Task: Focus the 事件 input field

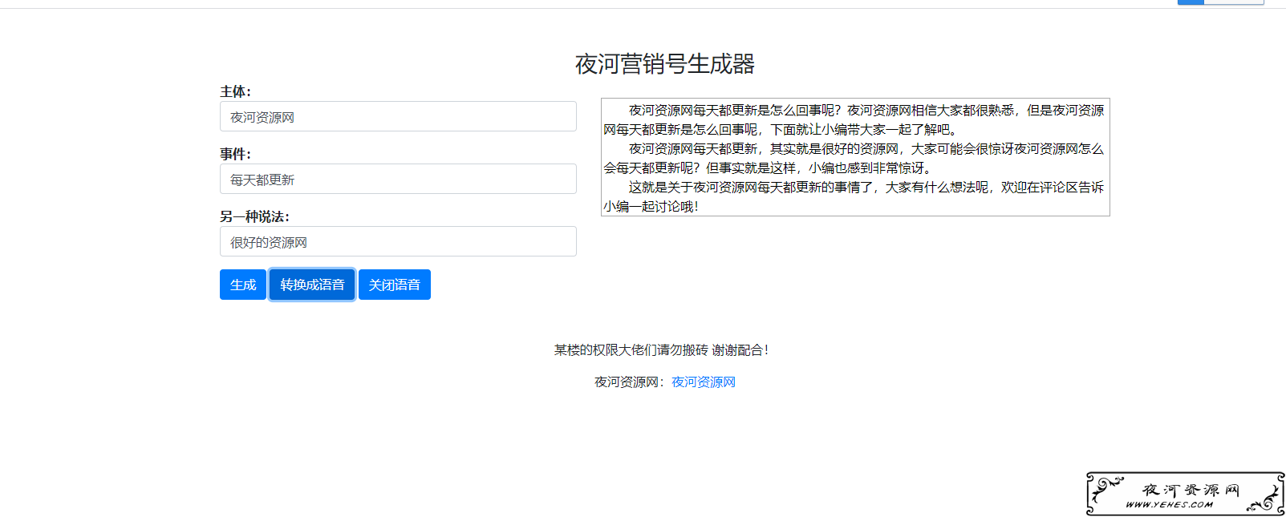Action: click(x=398, y=179)
